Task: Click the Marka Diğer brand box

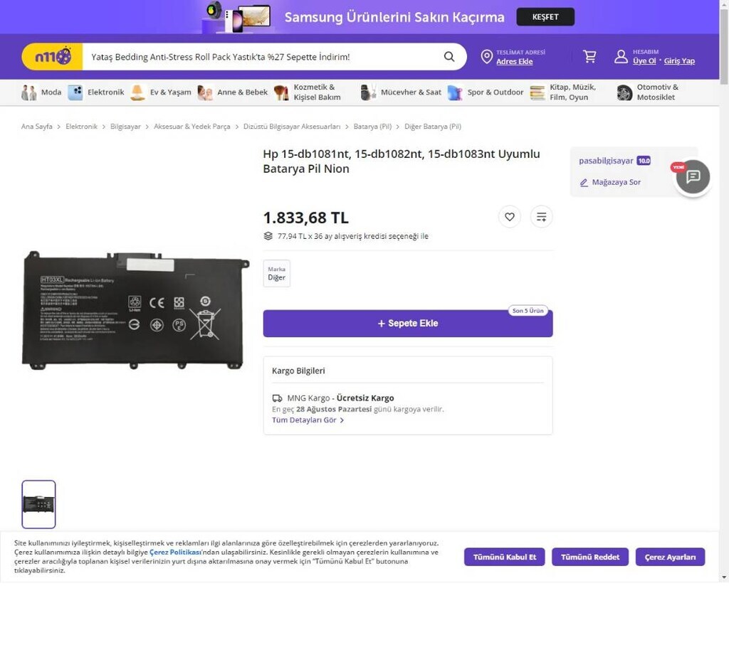Action: [x=277, y=274]
